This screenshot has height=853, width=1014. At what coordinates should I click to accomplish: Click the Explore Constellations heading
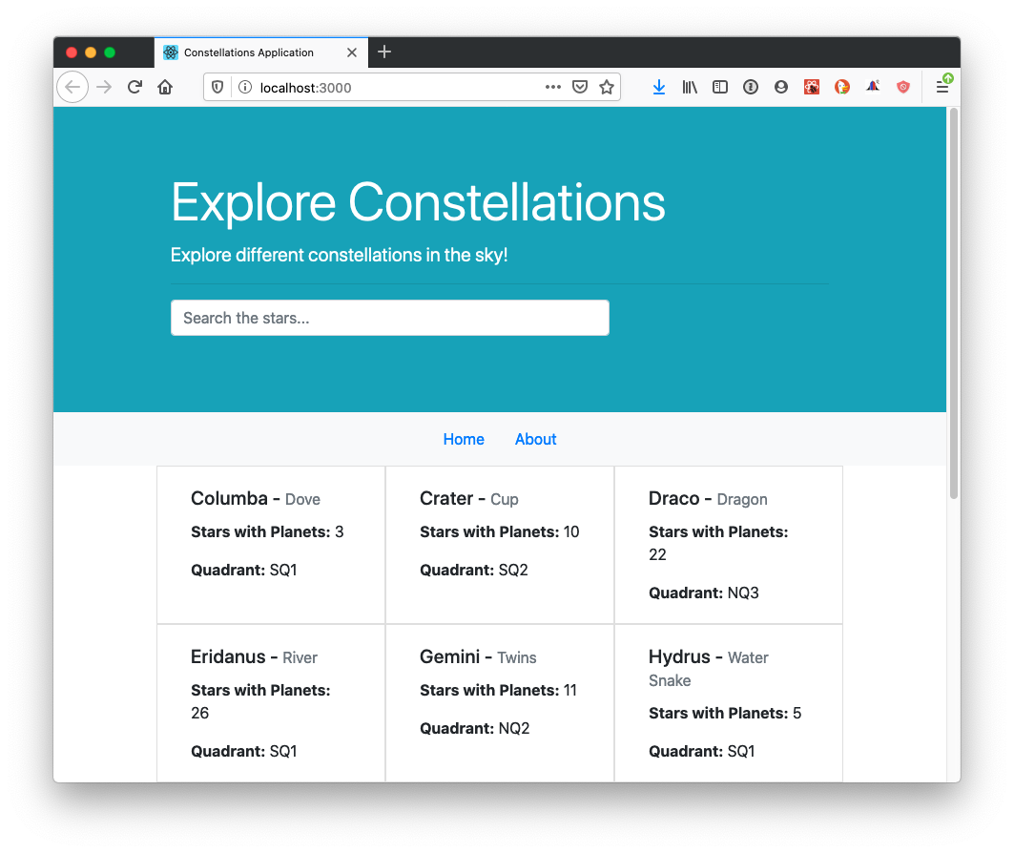[418, 202]
